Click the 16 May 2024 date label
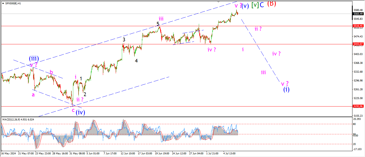 9,154
